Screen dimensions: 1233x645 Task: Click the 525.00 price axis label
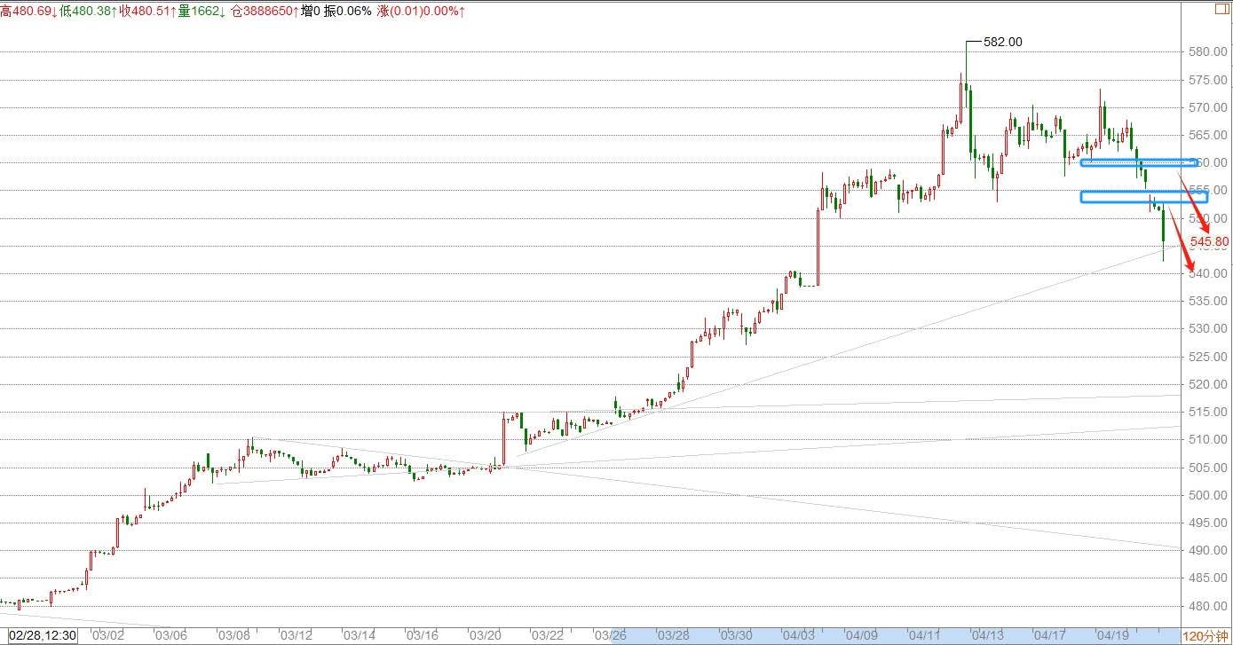coord(1209,357)
